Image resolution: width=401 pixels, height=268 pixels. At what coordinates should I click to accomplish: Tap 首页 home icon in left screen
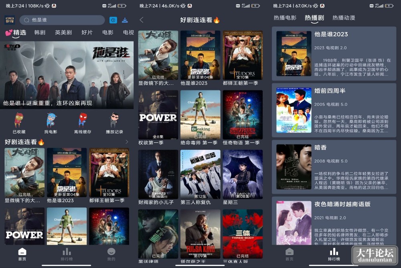[22, 254]
